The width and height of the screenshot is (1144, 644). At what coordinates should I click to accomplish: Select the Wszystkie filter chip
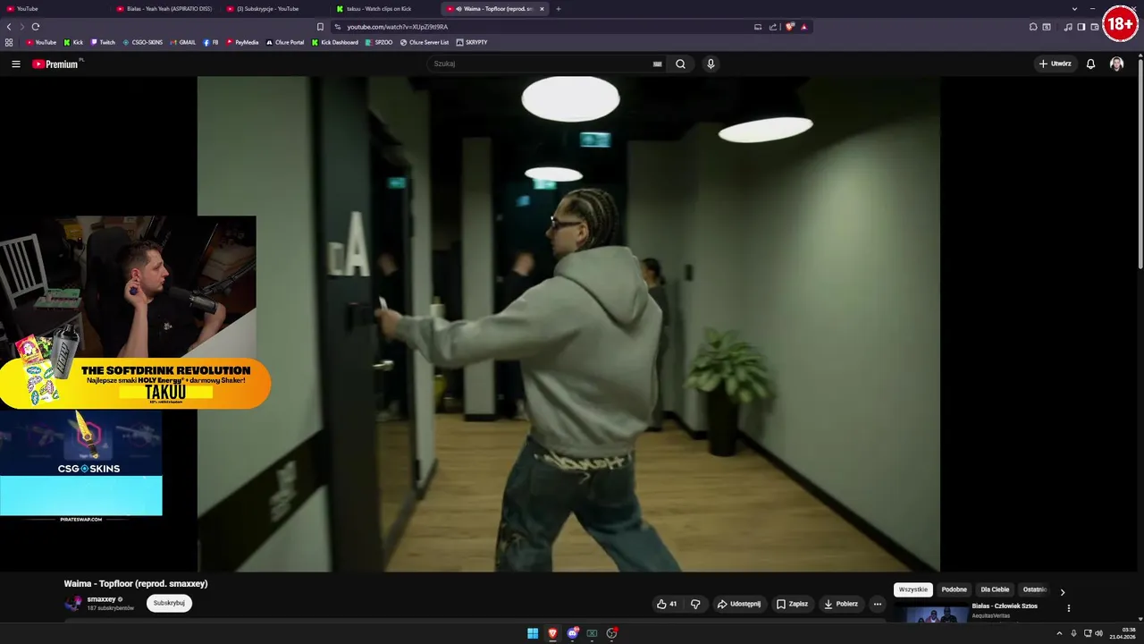tap(913, 589)
